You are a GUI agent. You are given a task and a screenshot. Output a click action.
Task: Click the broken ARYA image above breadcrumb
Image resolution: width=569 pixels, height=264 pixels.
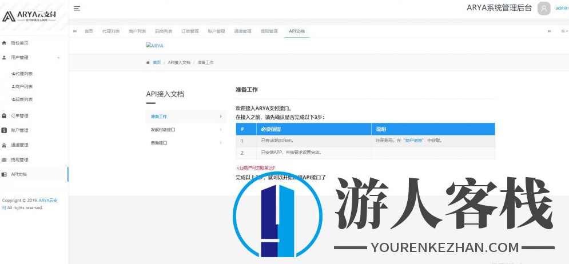pos(154,46)
